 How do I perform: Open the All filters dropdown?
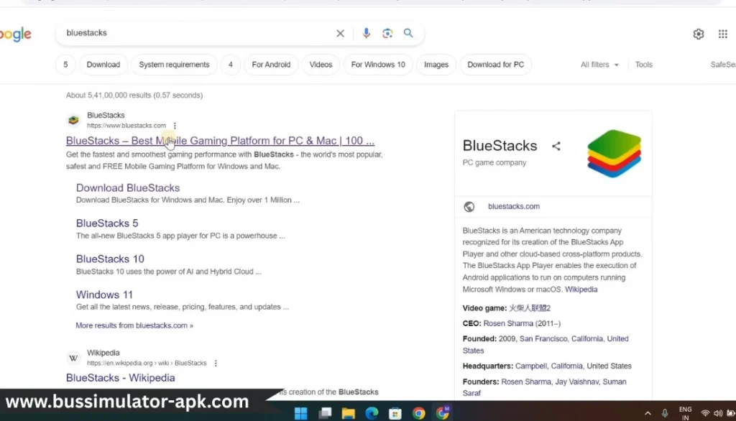(599, 64)
